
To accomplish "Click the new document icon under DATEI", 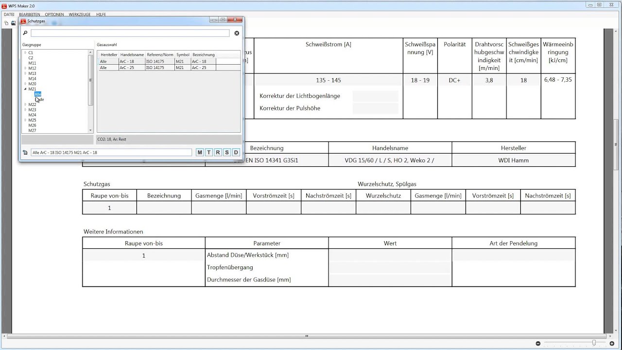I will pos(7,23).
